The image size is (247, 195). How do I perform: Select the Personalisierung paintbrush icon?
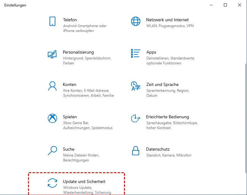[x=52, y=54]
